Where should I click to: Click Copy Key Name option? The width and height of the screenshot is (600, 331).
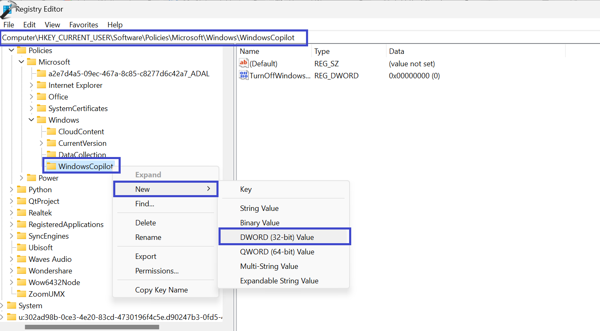[x=161, y=290]
